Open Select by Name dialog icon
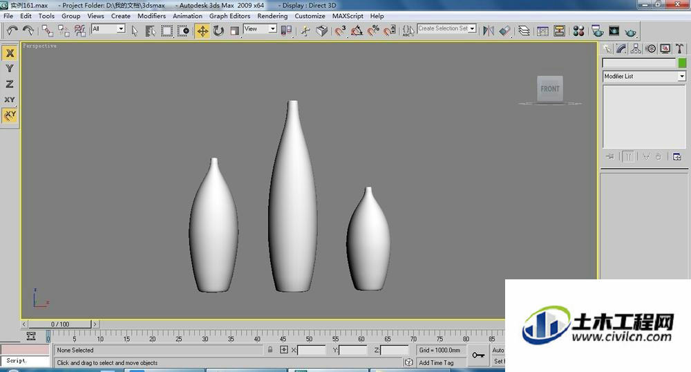 pos(150,31)
